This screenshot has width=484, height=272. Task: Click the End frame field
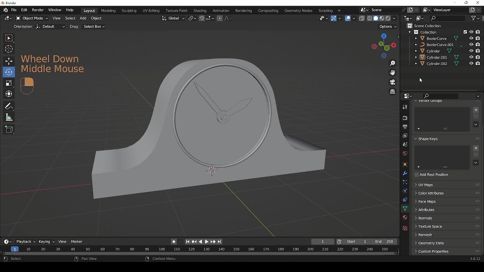(384, 241)
